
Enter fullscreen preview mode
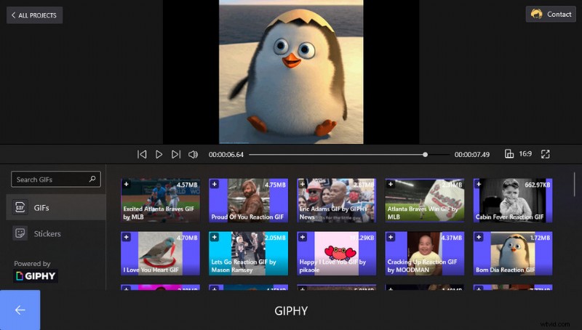pyautogui.click(x=545, y=154)
